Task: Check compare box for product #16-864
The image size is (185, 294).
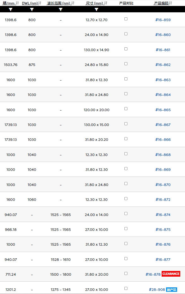Action: (126, 94)
